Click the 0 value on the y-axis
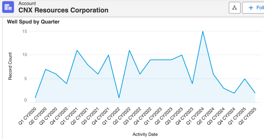The height and width of the screenshot is (139, 264). [26, 100]
